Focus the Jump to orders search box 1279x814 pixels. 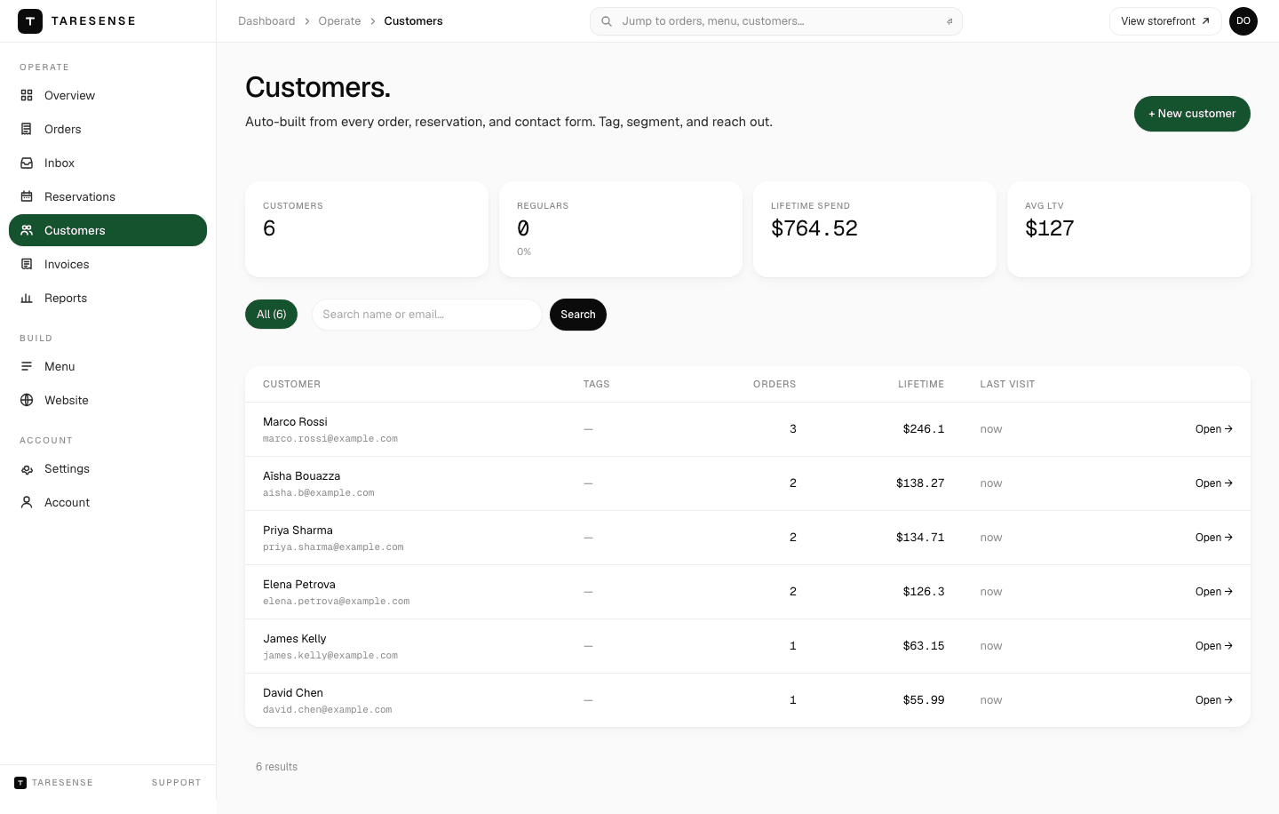tap(776, 21)
